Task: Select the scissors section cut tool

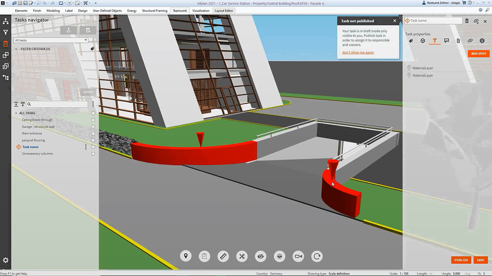Action: click(242, 256)
